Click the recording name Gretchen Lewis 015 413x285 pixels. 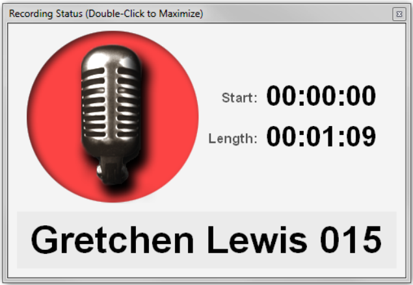tap(206, 240)
